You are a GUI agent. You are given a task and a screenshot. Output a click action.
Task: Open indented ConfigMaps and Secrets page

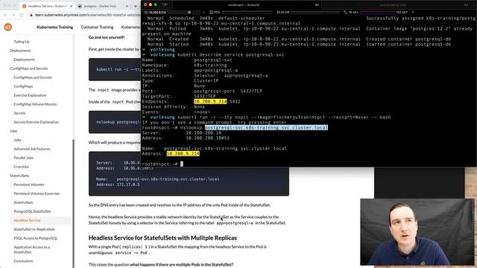[x=33, y=77]
